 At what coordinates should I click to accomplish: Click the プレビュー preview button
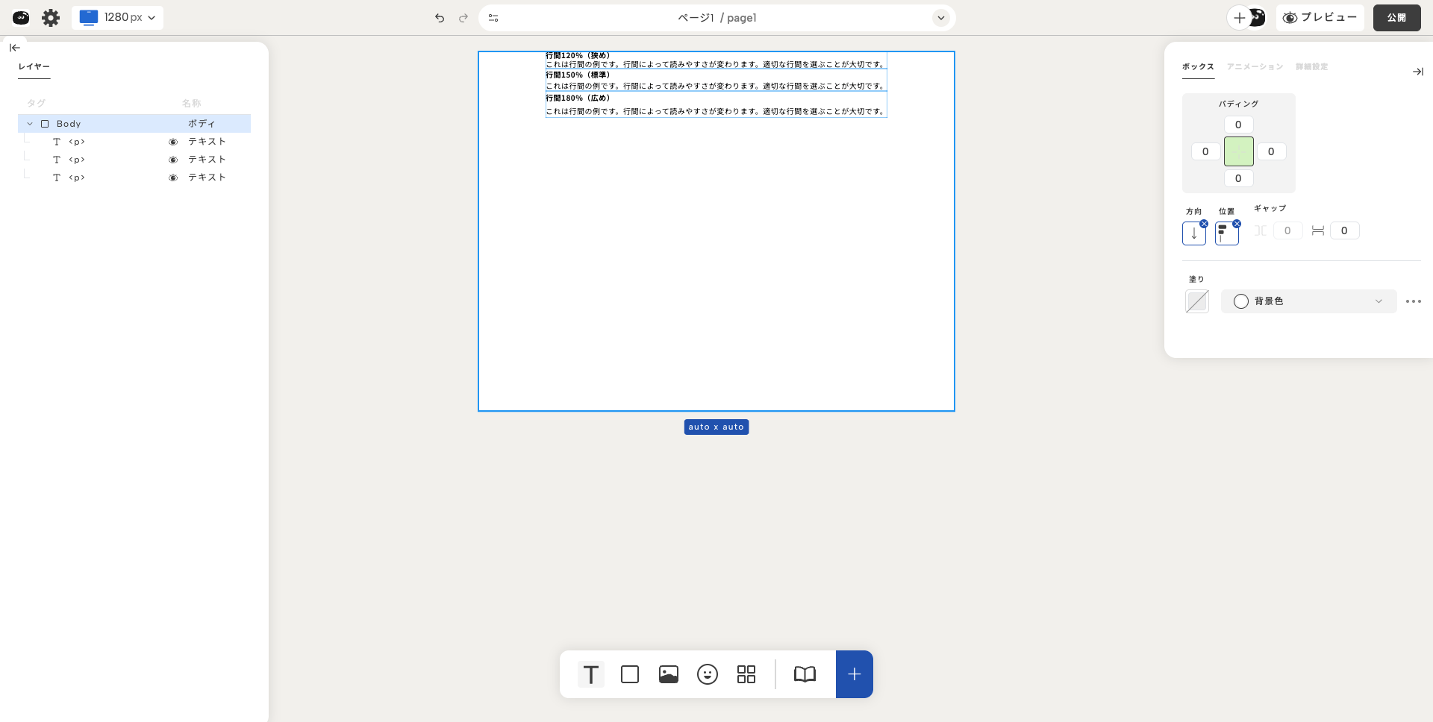click(x=1320, y=18)
